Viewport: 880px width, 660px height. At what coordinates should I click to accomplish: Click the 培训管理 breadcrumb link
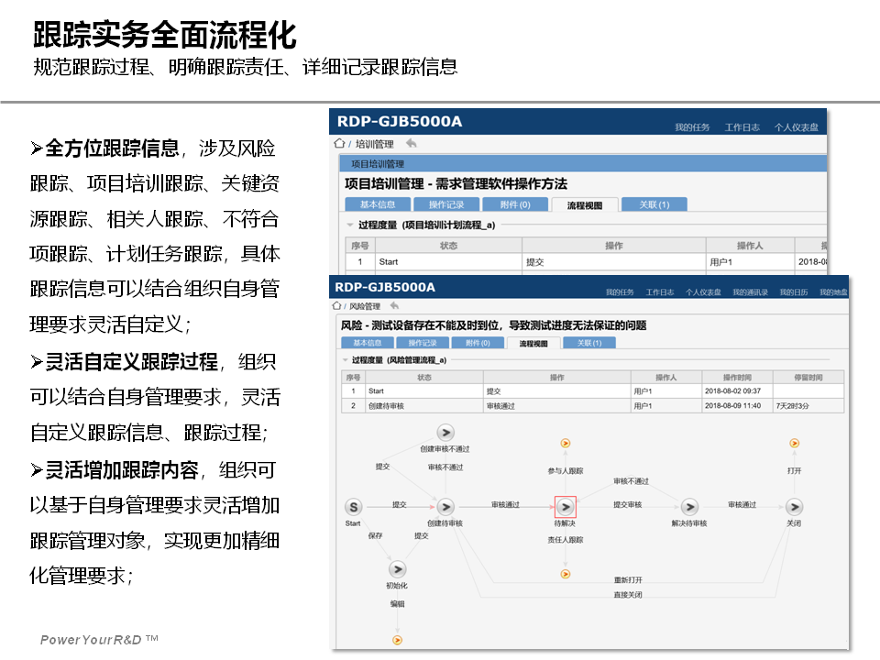374,144
